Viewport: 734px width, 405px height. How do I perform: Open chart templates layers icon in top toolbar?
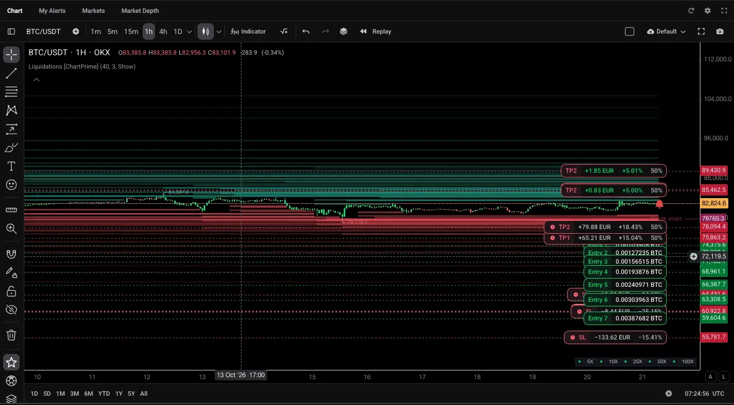pyautogui.click(x=344, y=31)
